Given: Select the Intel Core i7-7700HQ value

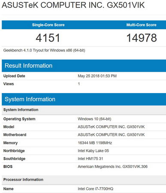Looking at the screenshot, I should click(95, 189).
